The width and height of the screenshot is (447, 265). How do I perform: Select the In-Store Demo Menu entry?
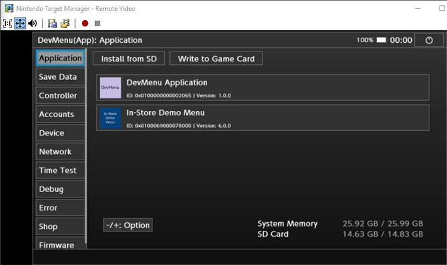pyautogui.click(x=263, y=118)
